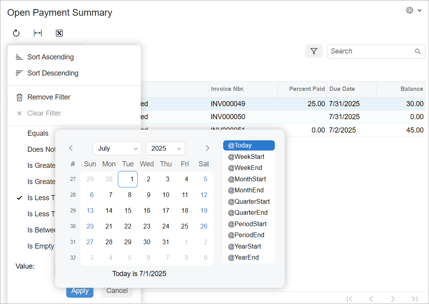Viewport: 429px width, 304px height.
Task: Click the fit-to-screen column width icon
Action: tap(38, 33)
